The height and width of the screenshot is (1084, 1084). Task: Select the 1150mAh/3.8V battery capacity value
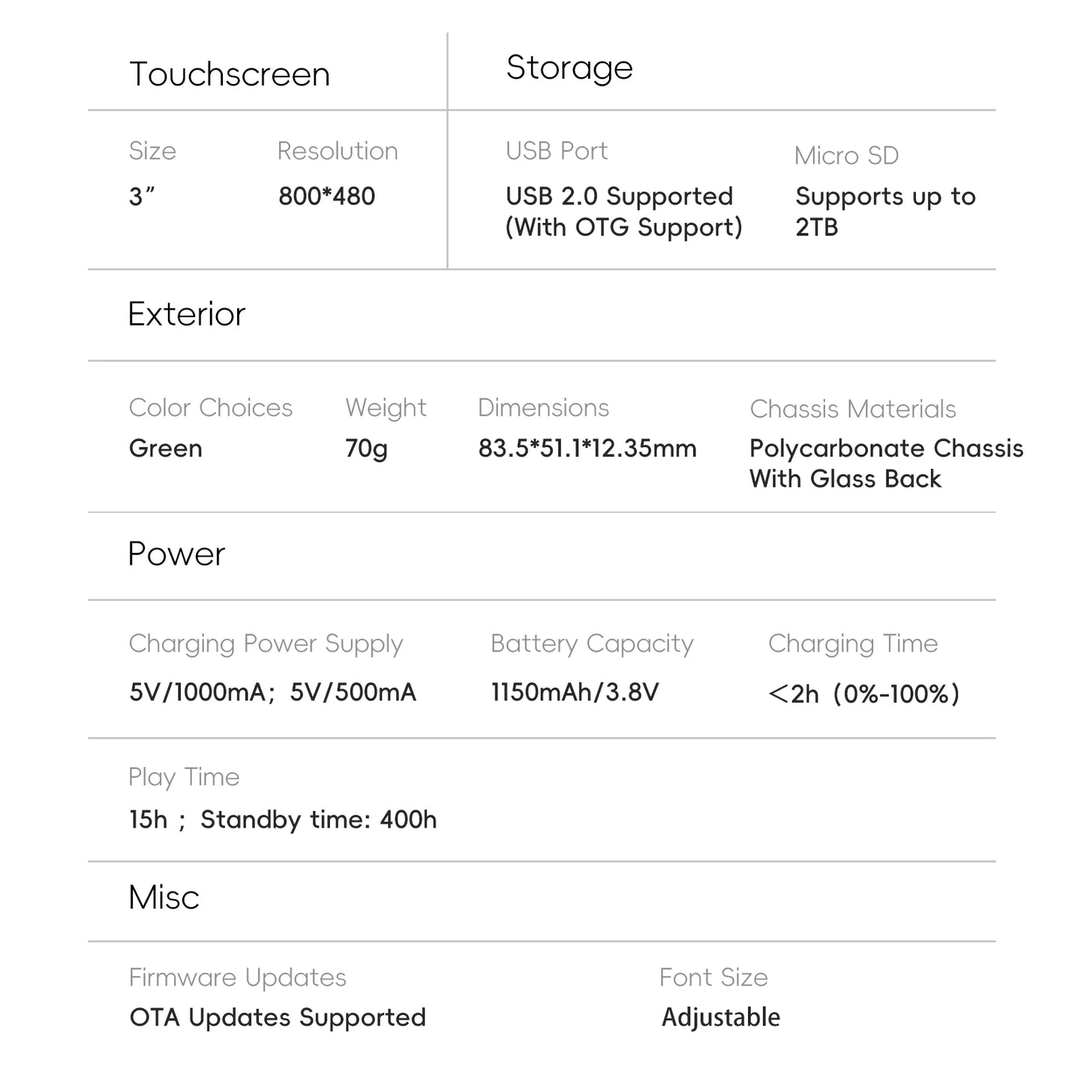click(x=575, y=692)
